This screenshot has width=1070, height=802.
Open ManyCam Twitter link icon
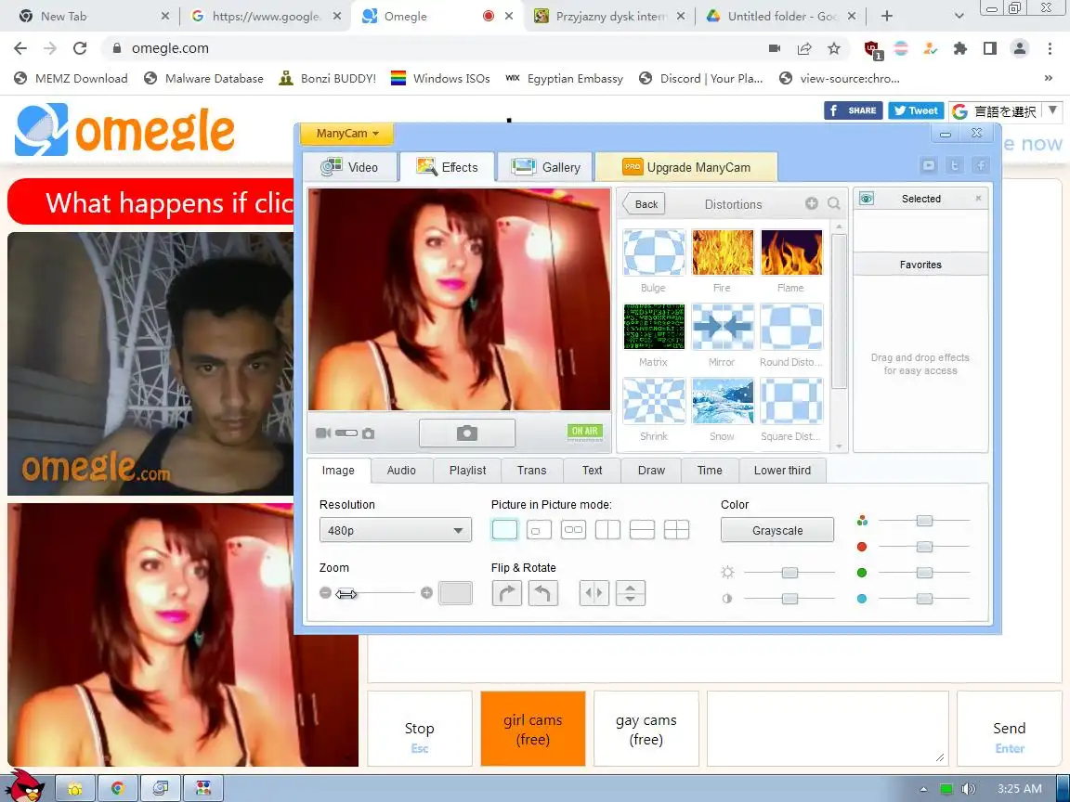pyautogui.click(x=955, y=165)
